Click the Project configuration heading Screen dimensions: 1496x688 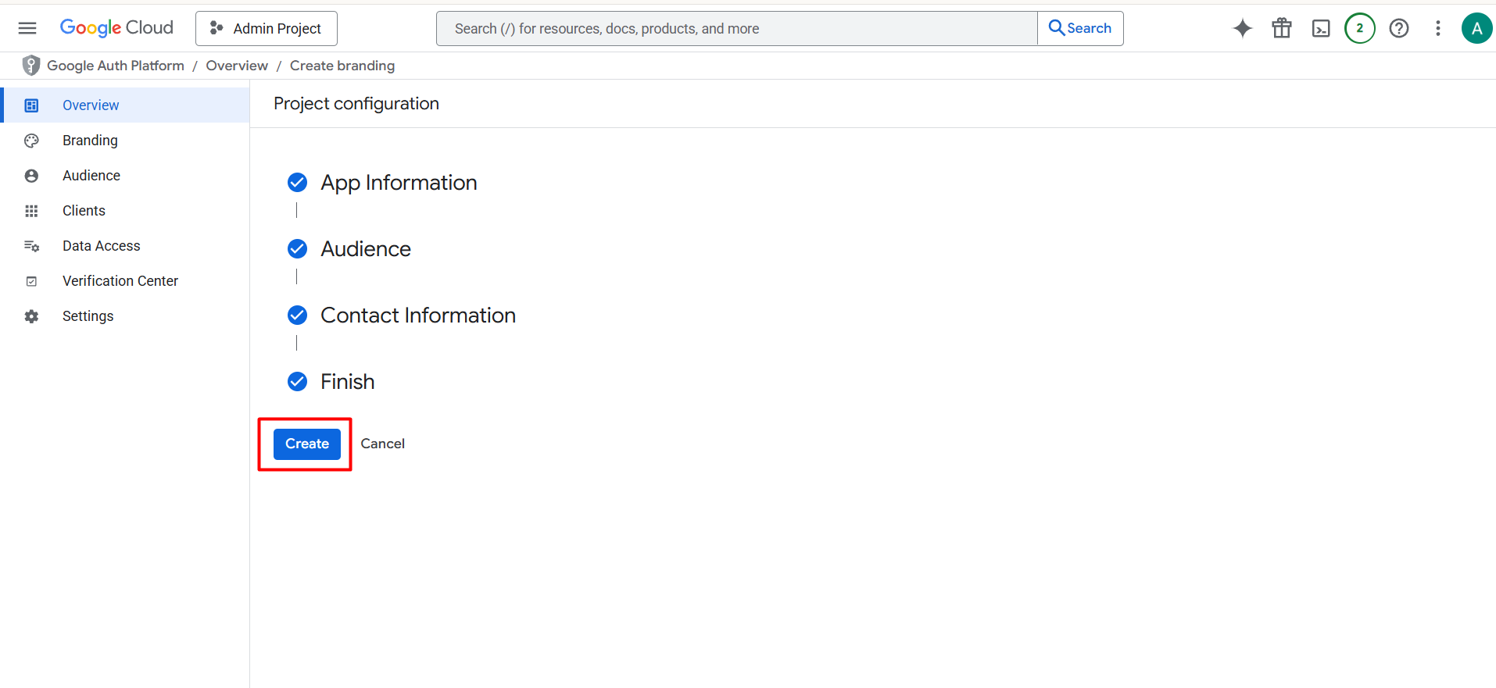356,104
